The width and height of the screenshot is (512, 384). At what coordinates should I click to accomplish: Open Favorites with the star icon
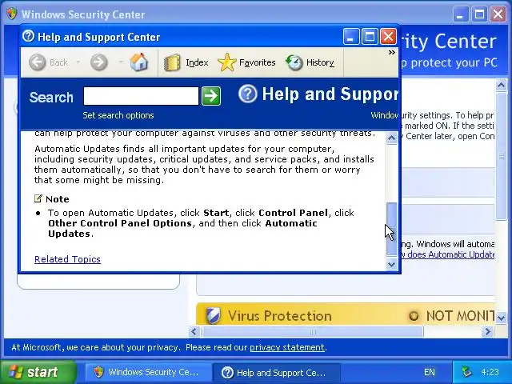coord(226,62)
